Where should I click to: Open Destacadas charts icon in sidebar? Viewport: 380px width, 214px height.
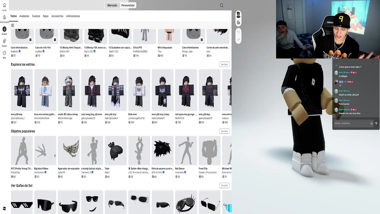point(4,17)
